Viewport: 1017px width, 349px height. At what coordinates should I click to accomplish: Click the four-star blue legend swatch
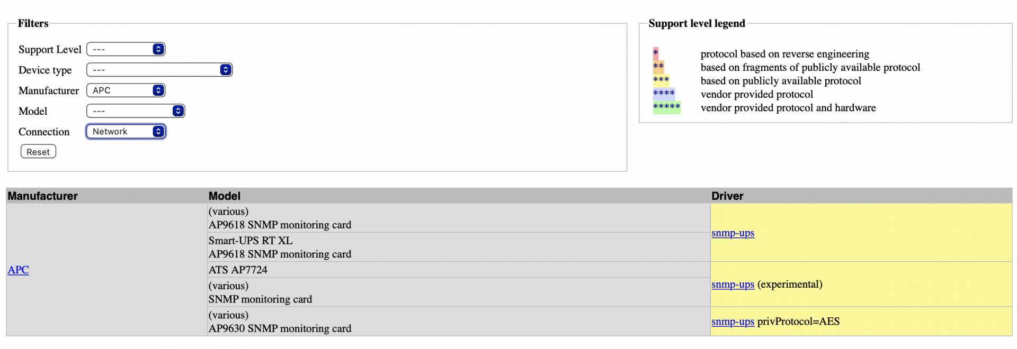point(664,94)
